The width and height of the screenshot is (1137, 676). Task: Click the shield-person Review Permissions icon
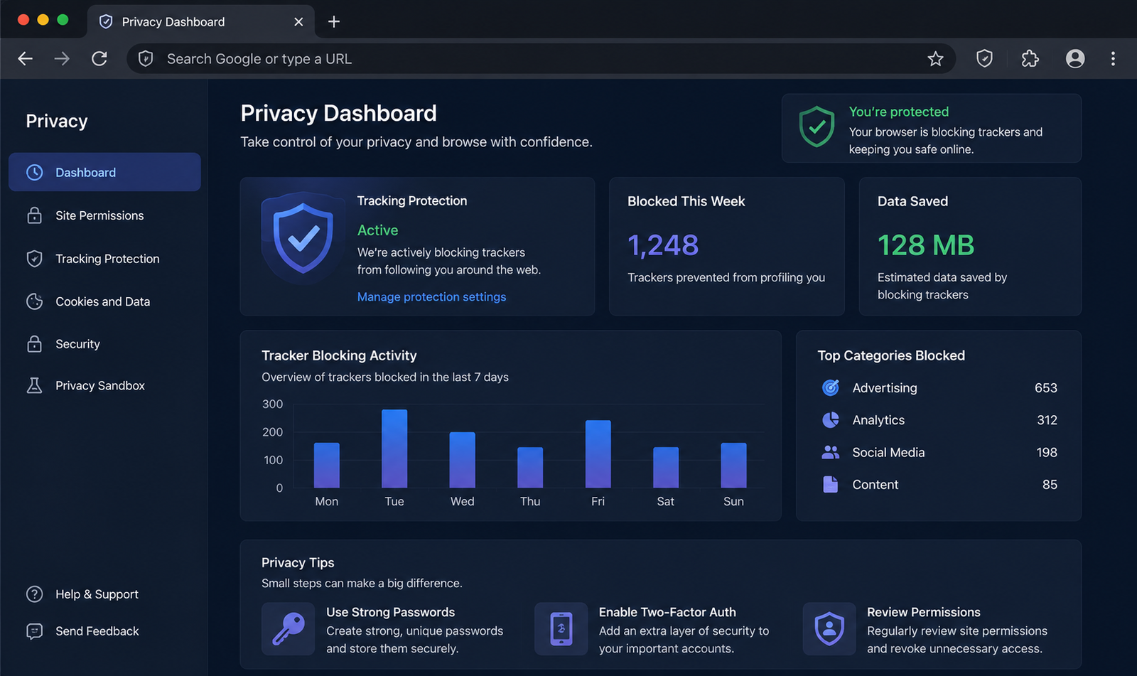point(829,629)
